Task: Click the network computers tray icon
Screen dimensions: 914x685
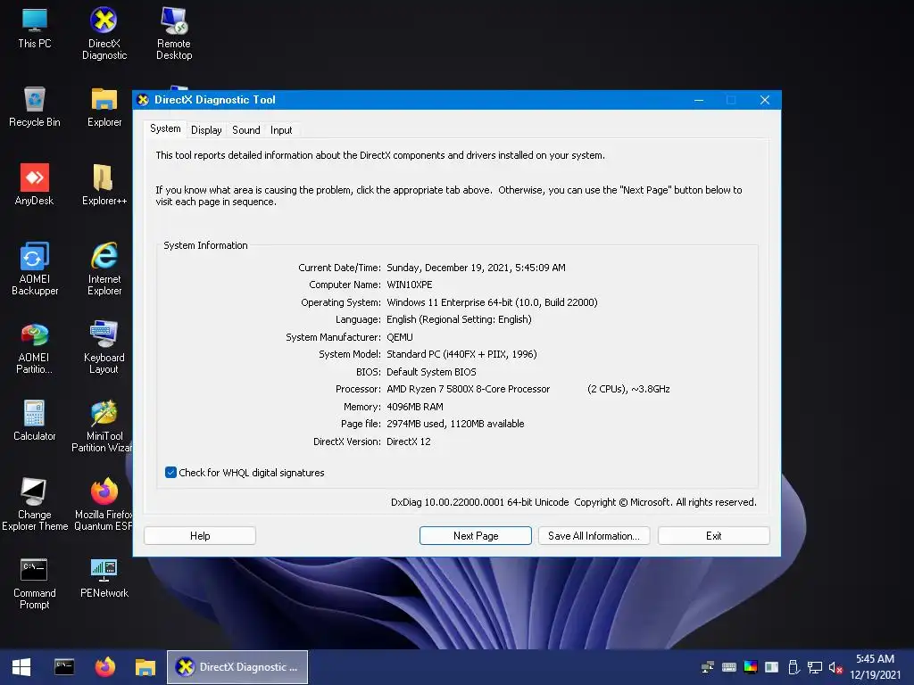Action: point(708,667)
